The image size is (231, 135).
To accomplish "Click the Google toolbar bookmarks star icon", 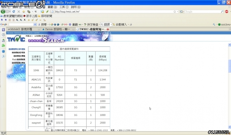I will (x=70, y=24).
